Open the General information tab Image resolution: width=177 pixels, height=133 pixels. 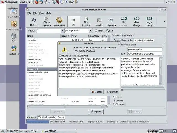click(x=123, y=40)
